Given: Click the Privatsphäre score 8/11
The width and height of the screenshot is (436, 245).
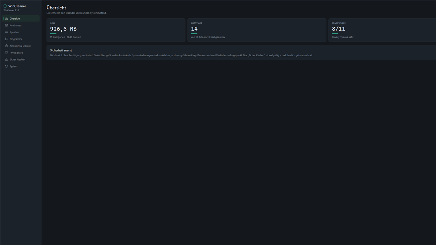Looking at the screenshot, I should pyautogui.click(x=339, y=29).
